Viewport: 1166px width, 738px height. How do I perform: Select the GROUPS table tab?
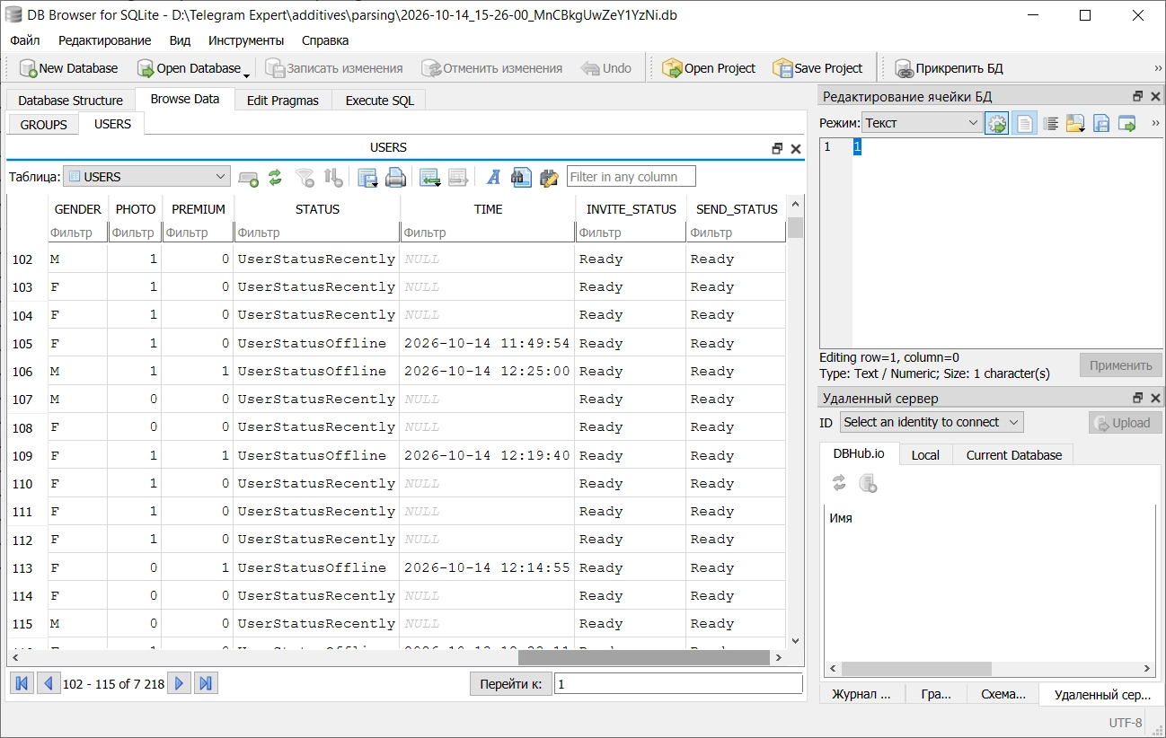coord(44,125)
